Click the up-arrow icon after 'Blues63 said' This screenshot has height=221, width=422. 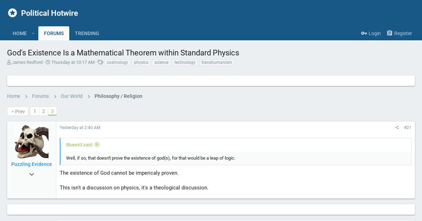[97, 145]
